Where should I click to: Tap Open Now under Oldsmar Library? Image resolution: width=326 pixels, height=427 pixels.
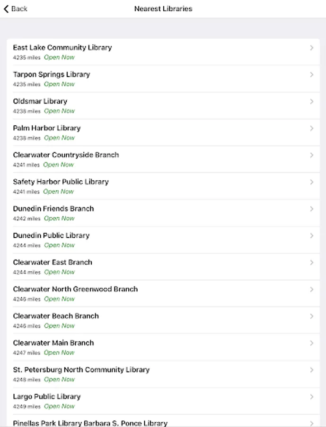click(x=59, y=111)
